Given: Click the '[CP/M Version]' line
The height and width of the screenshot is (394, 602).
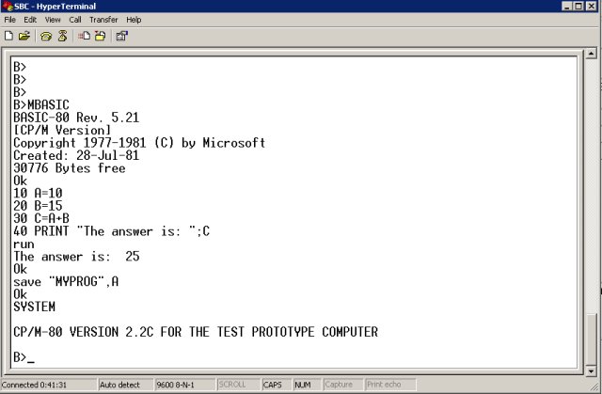Looking at the screenshot, I should (62, 130).
